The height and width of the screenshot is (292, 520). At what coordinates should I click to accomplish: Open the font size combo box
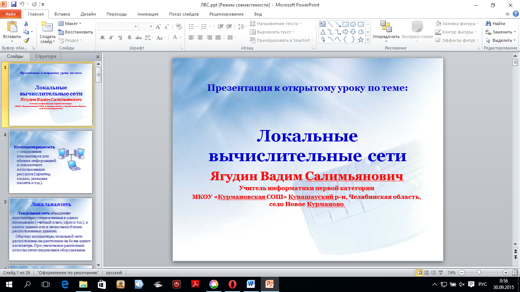[146, 27]
